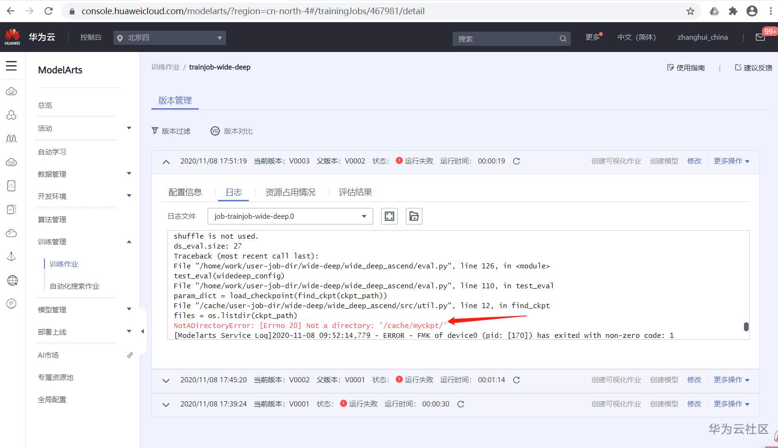Screen dimensions: 778x448
Task: Click the circled IP icon
Action: 11,303
